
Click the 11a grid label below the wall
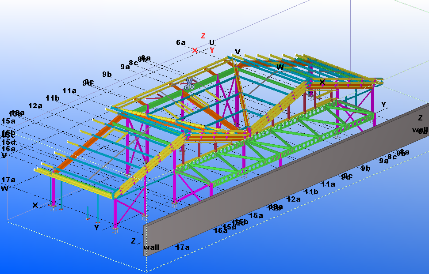click(x=328, y=184)
